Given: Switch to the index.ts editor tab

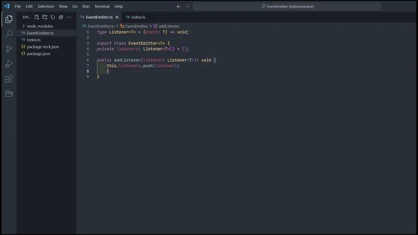Looking at the screenshot, I should [x=138, y=17].
